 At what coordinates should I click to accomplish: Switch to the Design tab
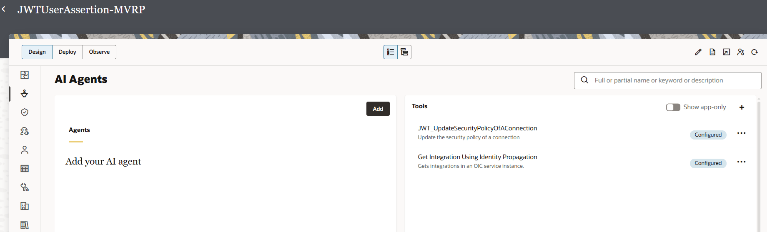(37, 52)
